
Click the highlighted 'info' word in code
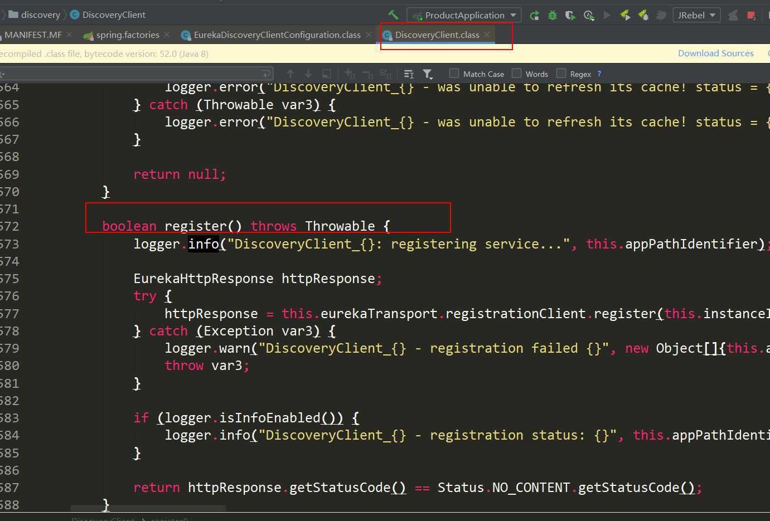click(x=204, y=244)
